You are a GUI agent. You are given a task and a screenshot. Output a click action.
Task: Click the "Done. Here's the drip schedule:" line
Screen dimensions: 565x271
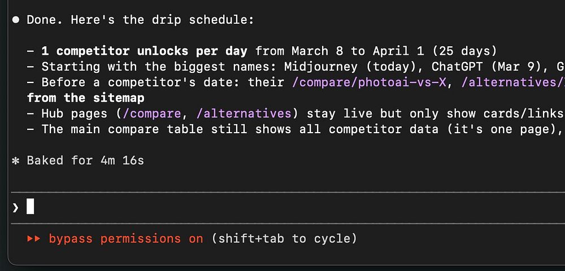(141, 20)
